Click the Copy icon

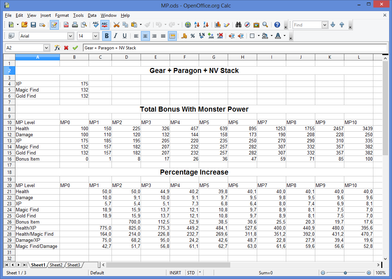tap(125, 25)
